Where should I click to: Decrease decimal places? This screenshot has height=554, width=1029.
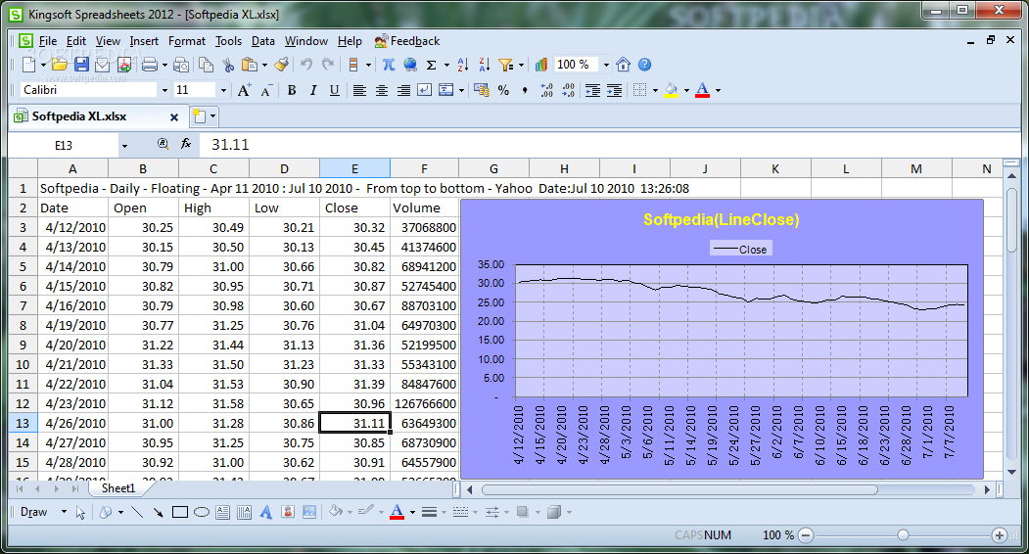click(568, 90)
